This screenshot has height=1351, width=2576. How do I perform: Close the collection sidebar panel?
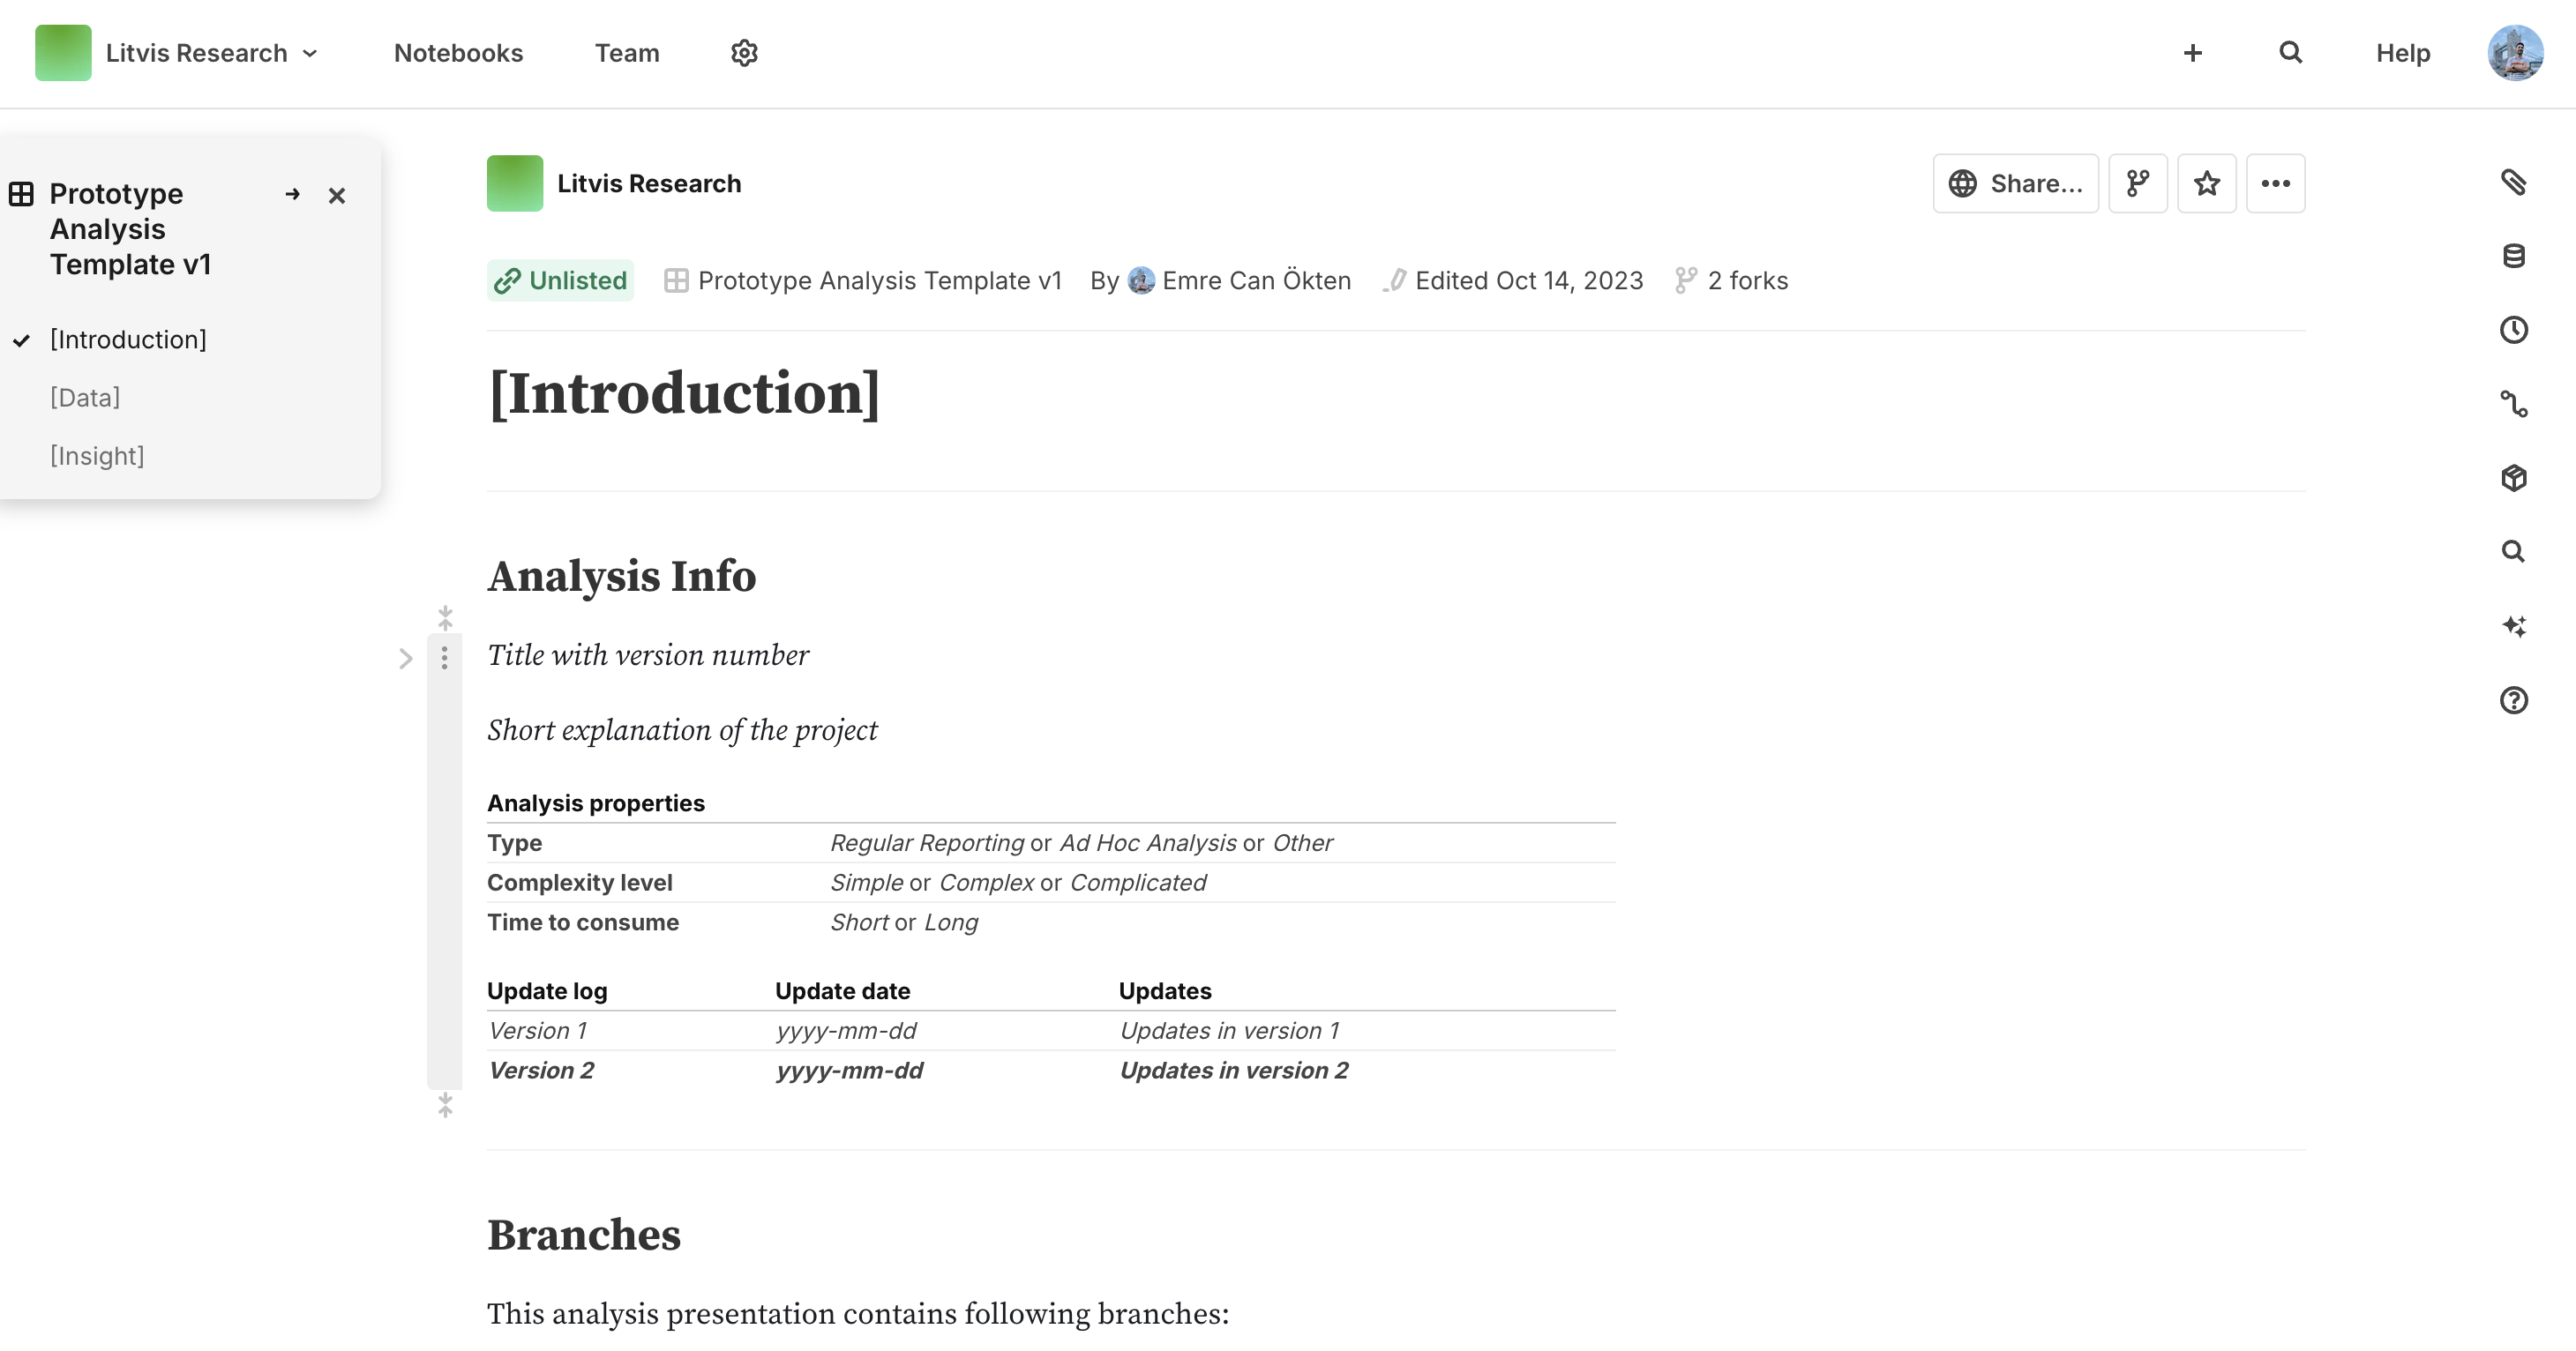337,196
